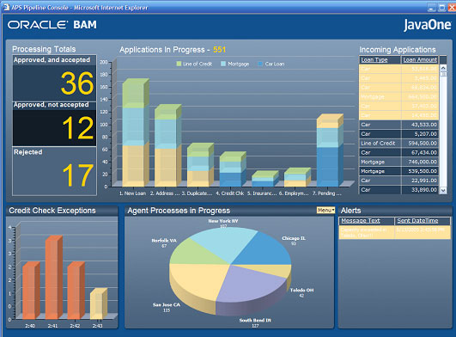
Task: Click the scroll down arrow in Incoming Applications
Action: coord(443,191)
